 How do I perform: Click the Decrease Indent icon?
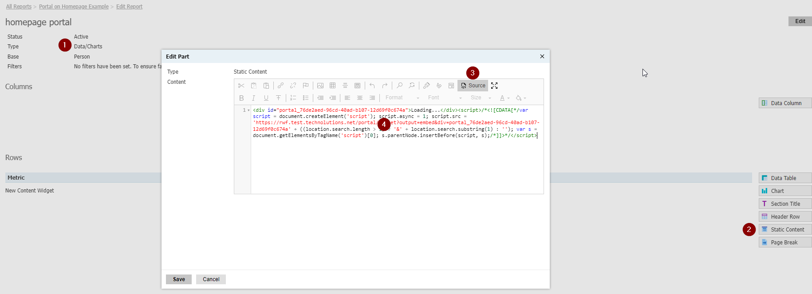[x=320, y=98]
